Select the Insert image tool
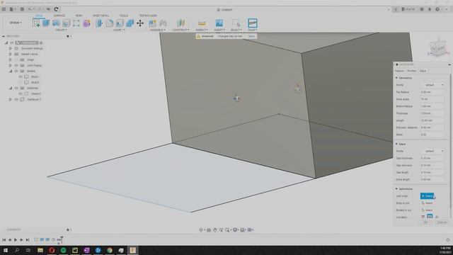 click(219, 23)
